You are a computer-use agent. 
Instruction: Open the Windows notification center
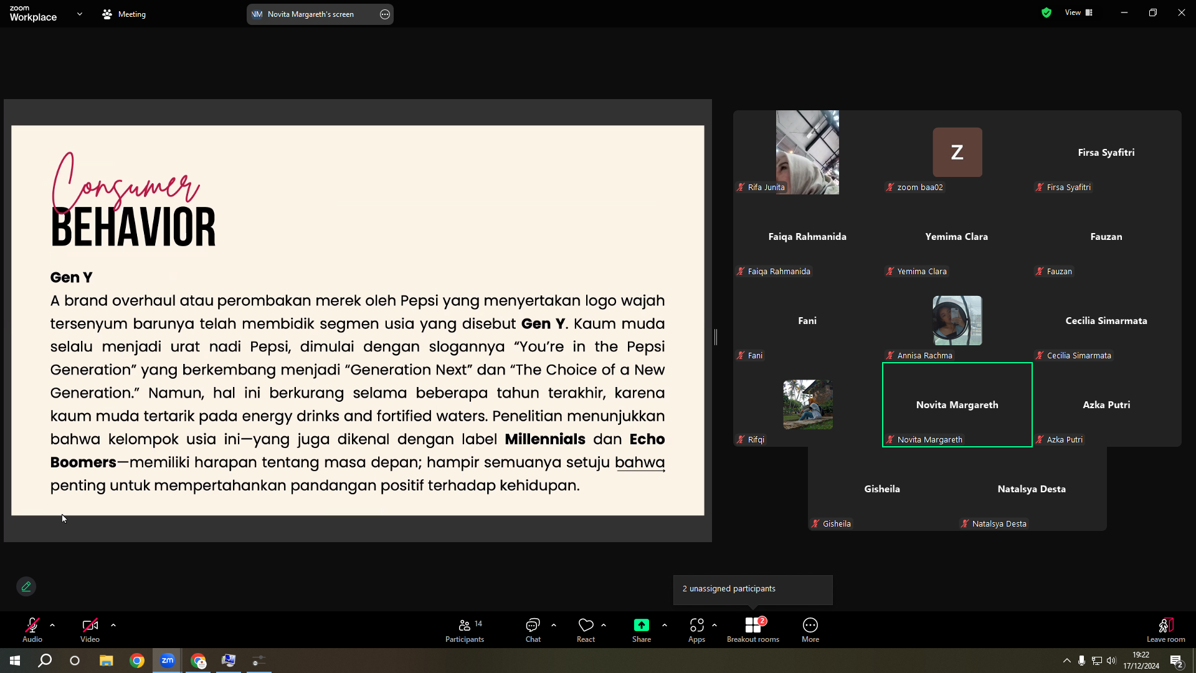1177,661
